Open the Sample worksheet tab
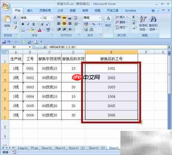Screen dimensions: 172x155 [x=22, y=148]
